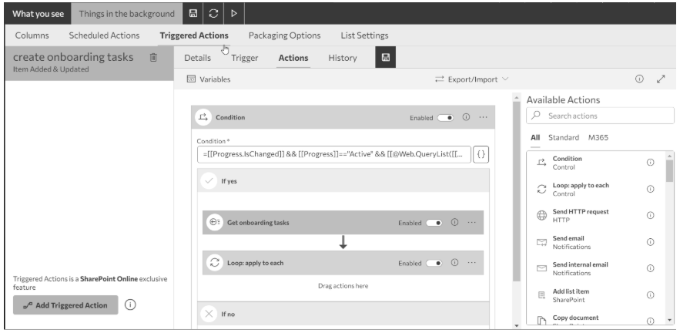Image resolution: width=680 pixels, height=333 pixels.
Task: Open the curly braces expression editor
Action: click(481, 154)
